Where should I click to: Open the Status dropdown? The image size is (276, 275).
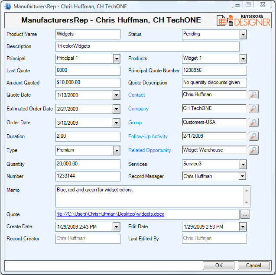(x=243, y=35)
